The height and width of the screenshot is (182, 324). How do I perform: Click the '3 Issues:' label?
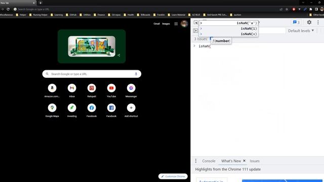click(x=200, y=39)
